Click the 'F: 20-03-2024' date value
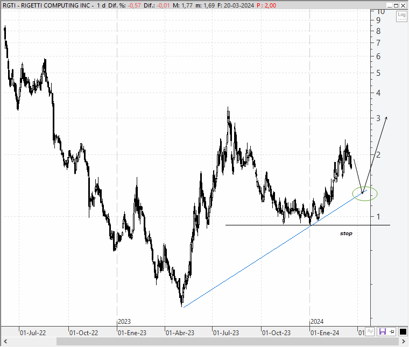This screenshot has height=347, width=409. pyautogui.click(x=236, y=5)
